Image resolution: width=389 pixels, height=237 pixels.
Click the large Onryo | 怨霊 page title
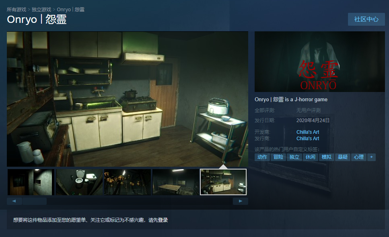pyautogui.click(x=37, y=19)
